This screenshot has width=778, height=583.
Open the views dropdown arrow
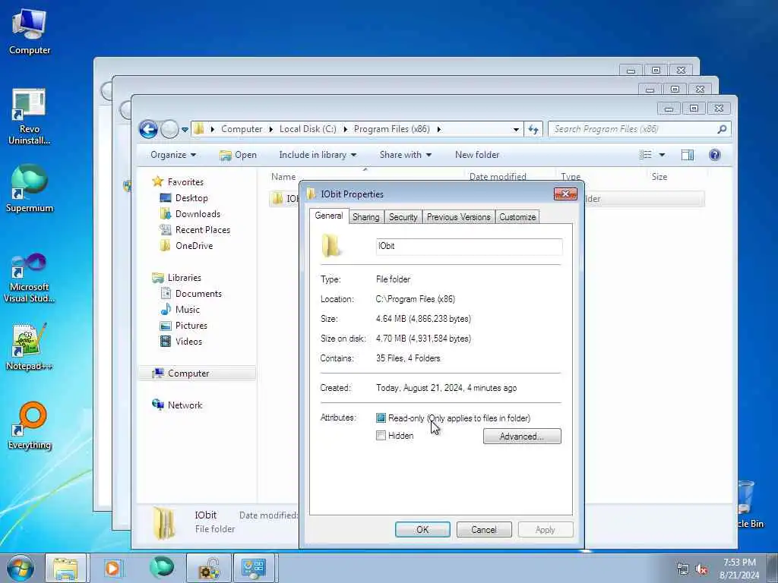point(662,155)
